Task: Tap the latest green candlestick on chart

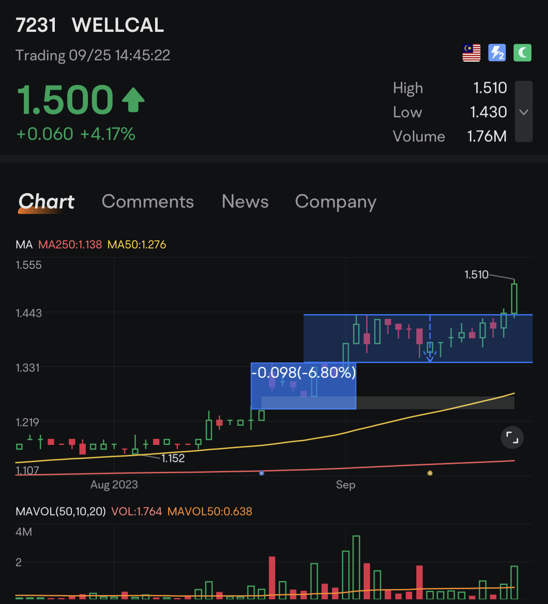Action: click(x=514, y=298)
